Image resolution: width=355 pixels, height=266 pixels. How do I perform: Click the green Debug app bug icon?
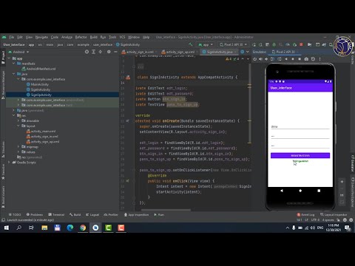click(x=274, y=44)
